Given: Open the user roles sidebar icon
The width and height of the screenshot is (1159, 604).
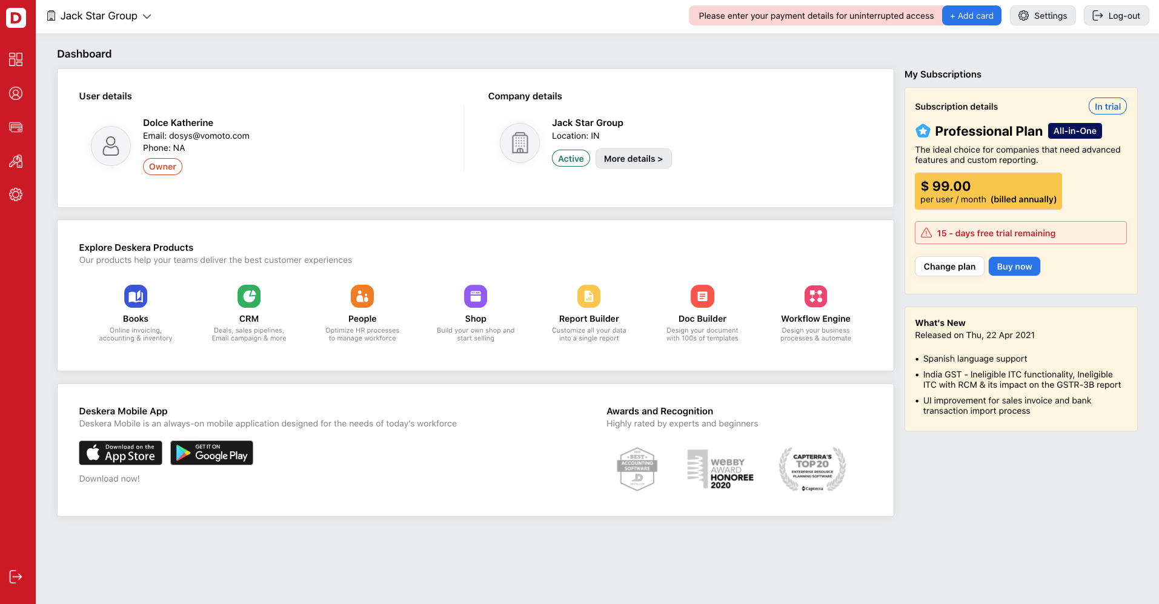Looking at the screenshot, I should pos(16,161).
